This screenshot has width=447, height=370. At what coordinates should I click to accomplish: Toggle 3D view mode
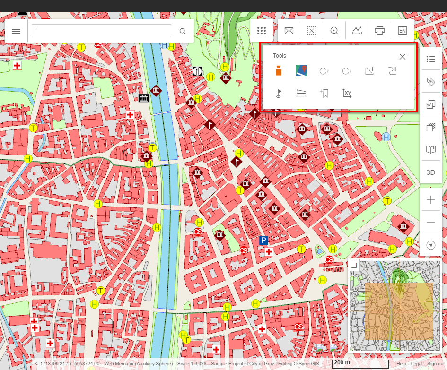pos(430,172)
